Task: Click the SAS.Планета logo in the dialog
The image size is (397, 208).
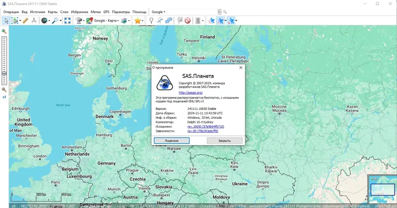Action: click(x=165, y=83)
